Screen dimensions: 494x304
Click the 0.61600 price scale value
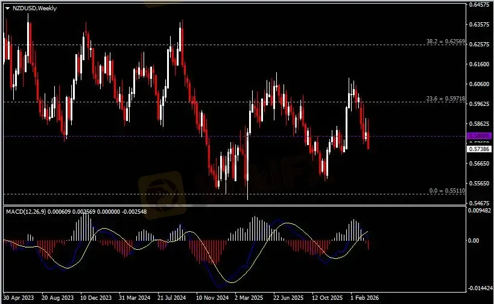478,64
